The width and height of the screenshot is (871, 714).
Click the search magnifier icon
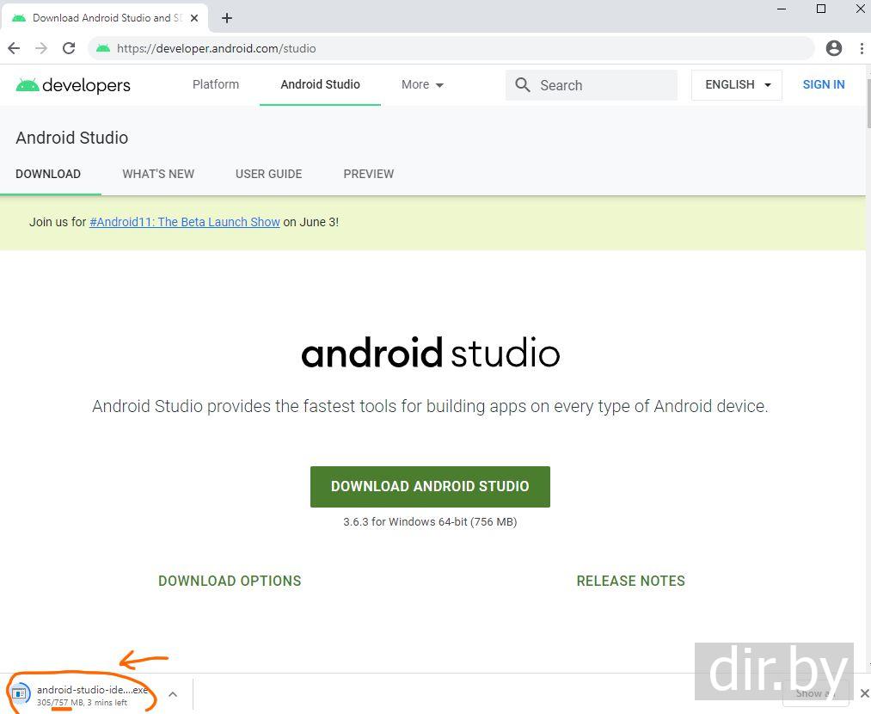[x=522, y=85]
